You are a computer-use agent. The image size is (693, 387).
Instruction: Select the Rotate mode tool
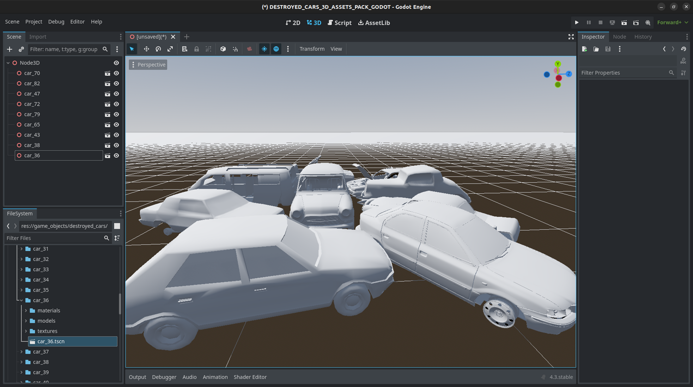coord(158,49)
